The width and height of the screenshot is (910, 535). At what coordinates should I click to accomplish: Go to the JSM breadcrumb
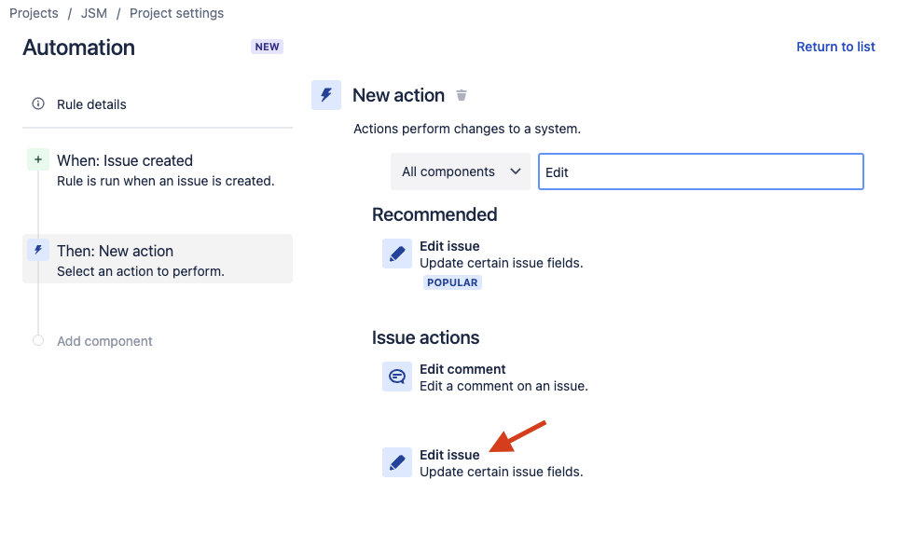click(x=94, y=13)
